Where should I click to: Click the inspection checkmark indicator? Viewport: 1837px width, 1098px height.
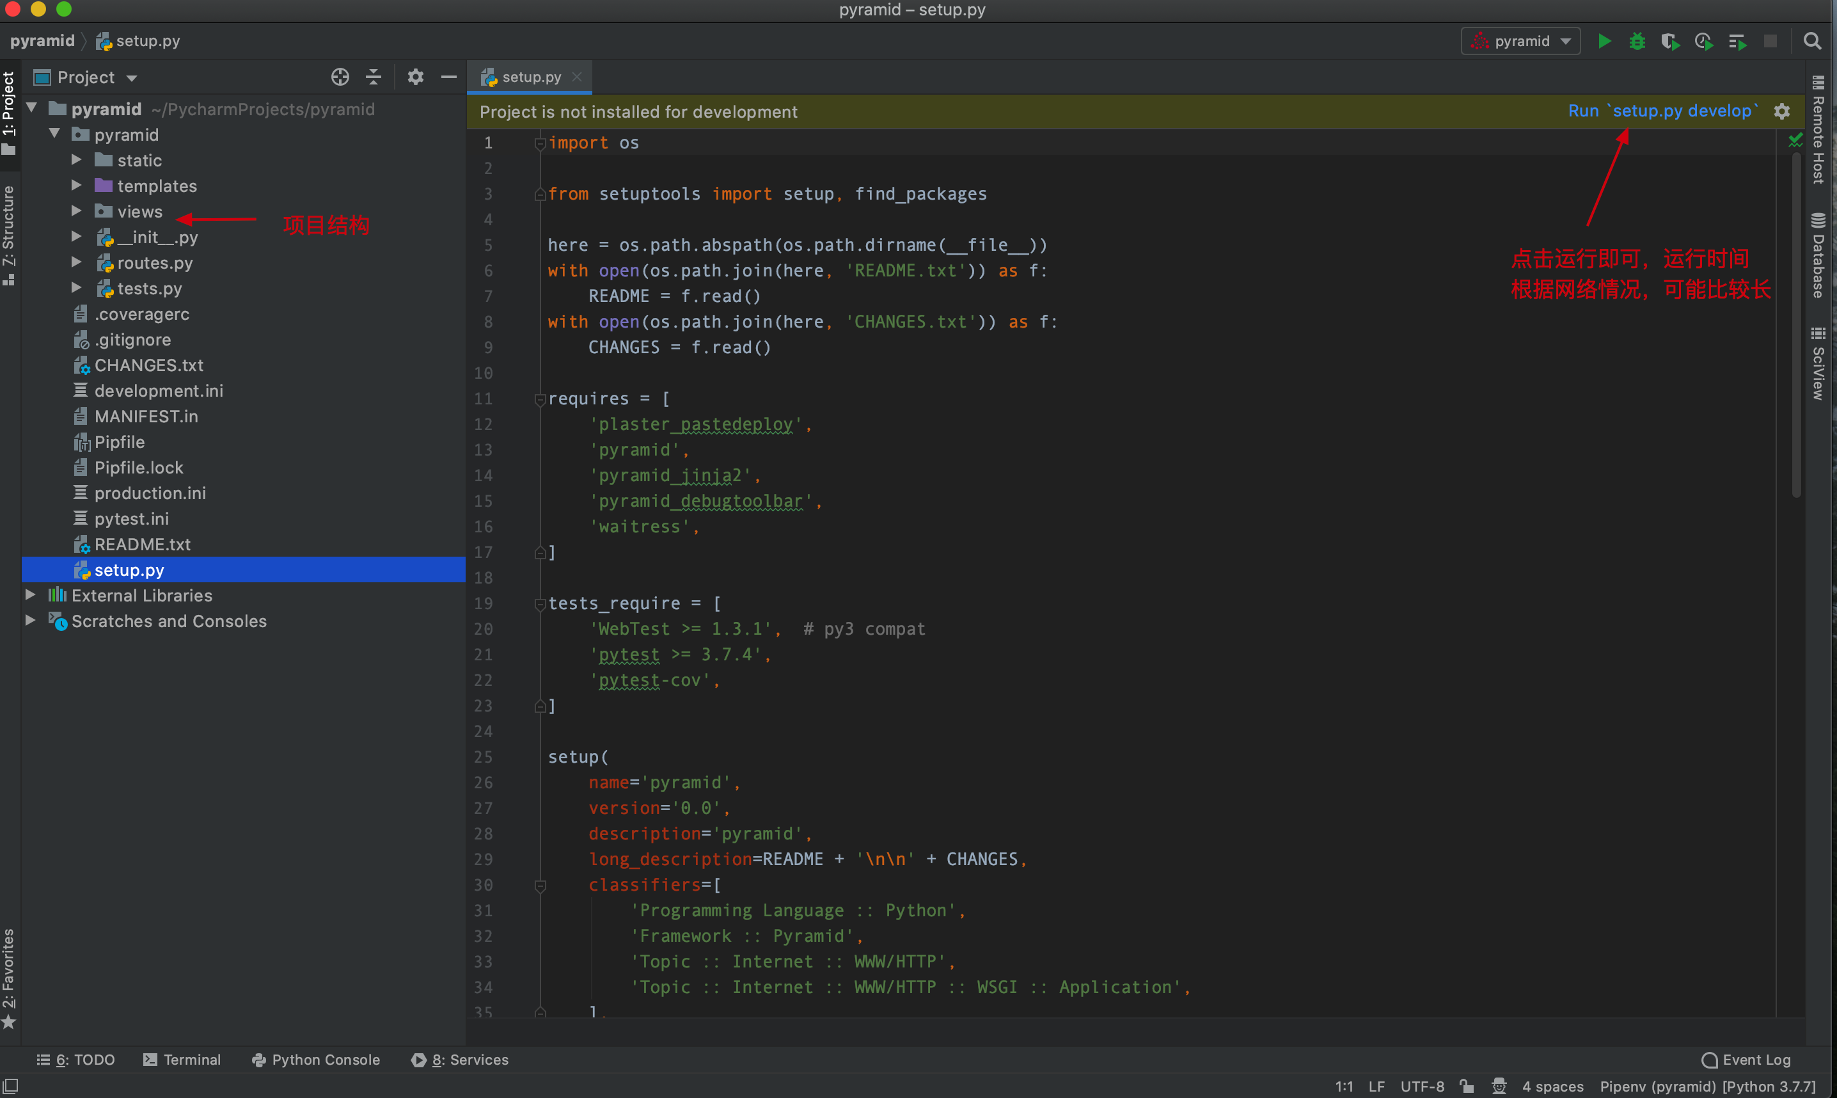click(1795, 139)
